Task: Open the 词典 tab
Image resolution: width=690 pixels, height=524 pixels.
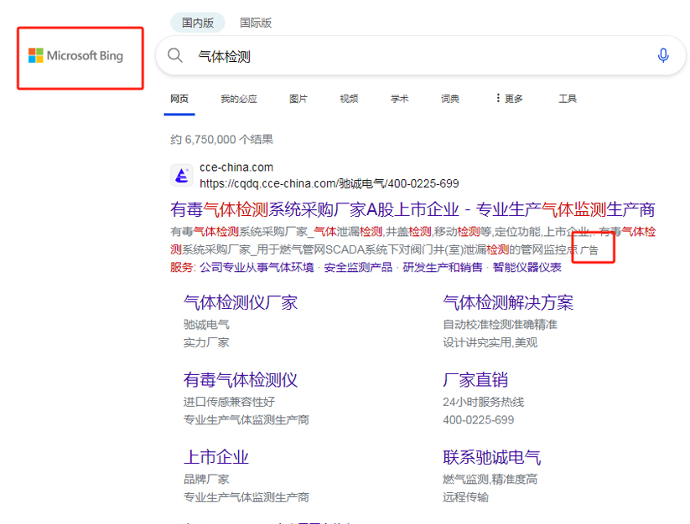Action: [450, 99]
